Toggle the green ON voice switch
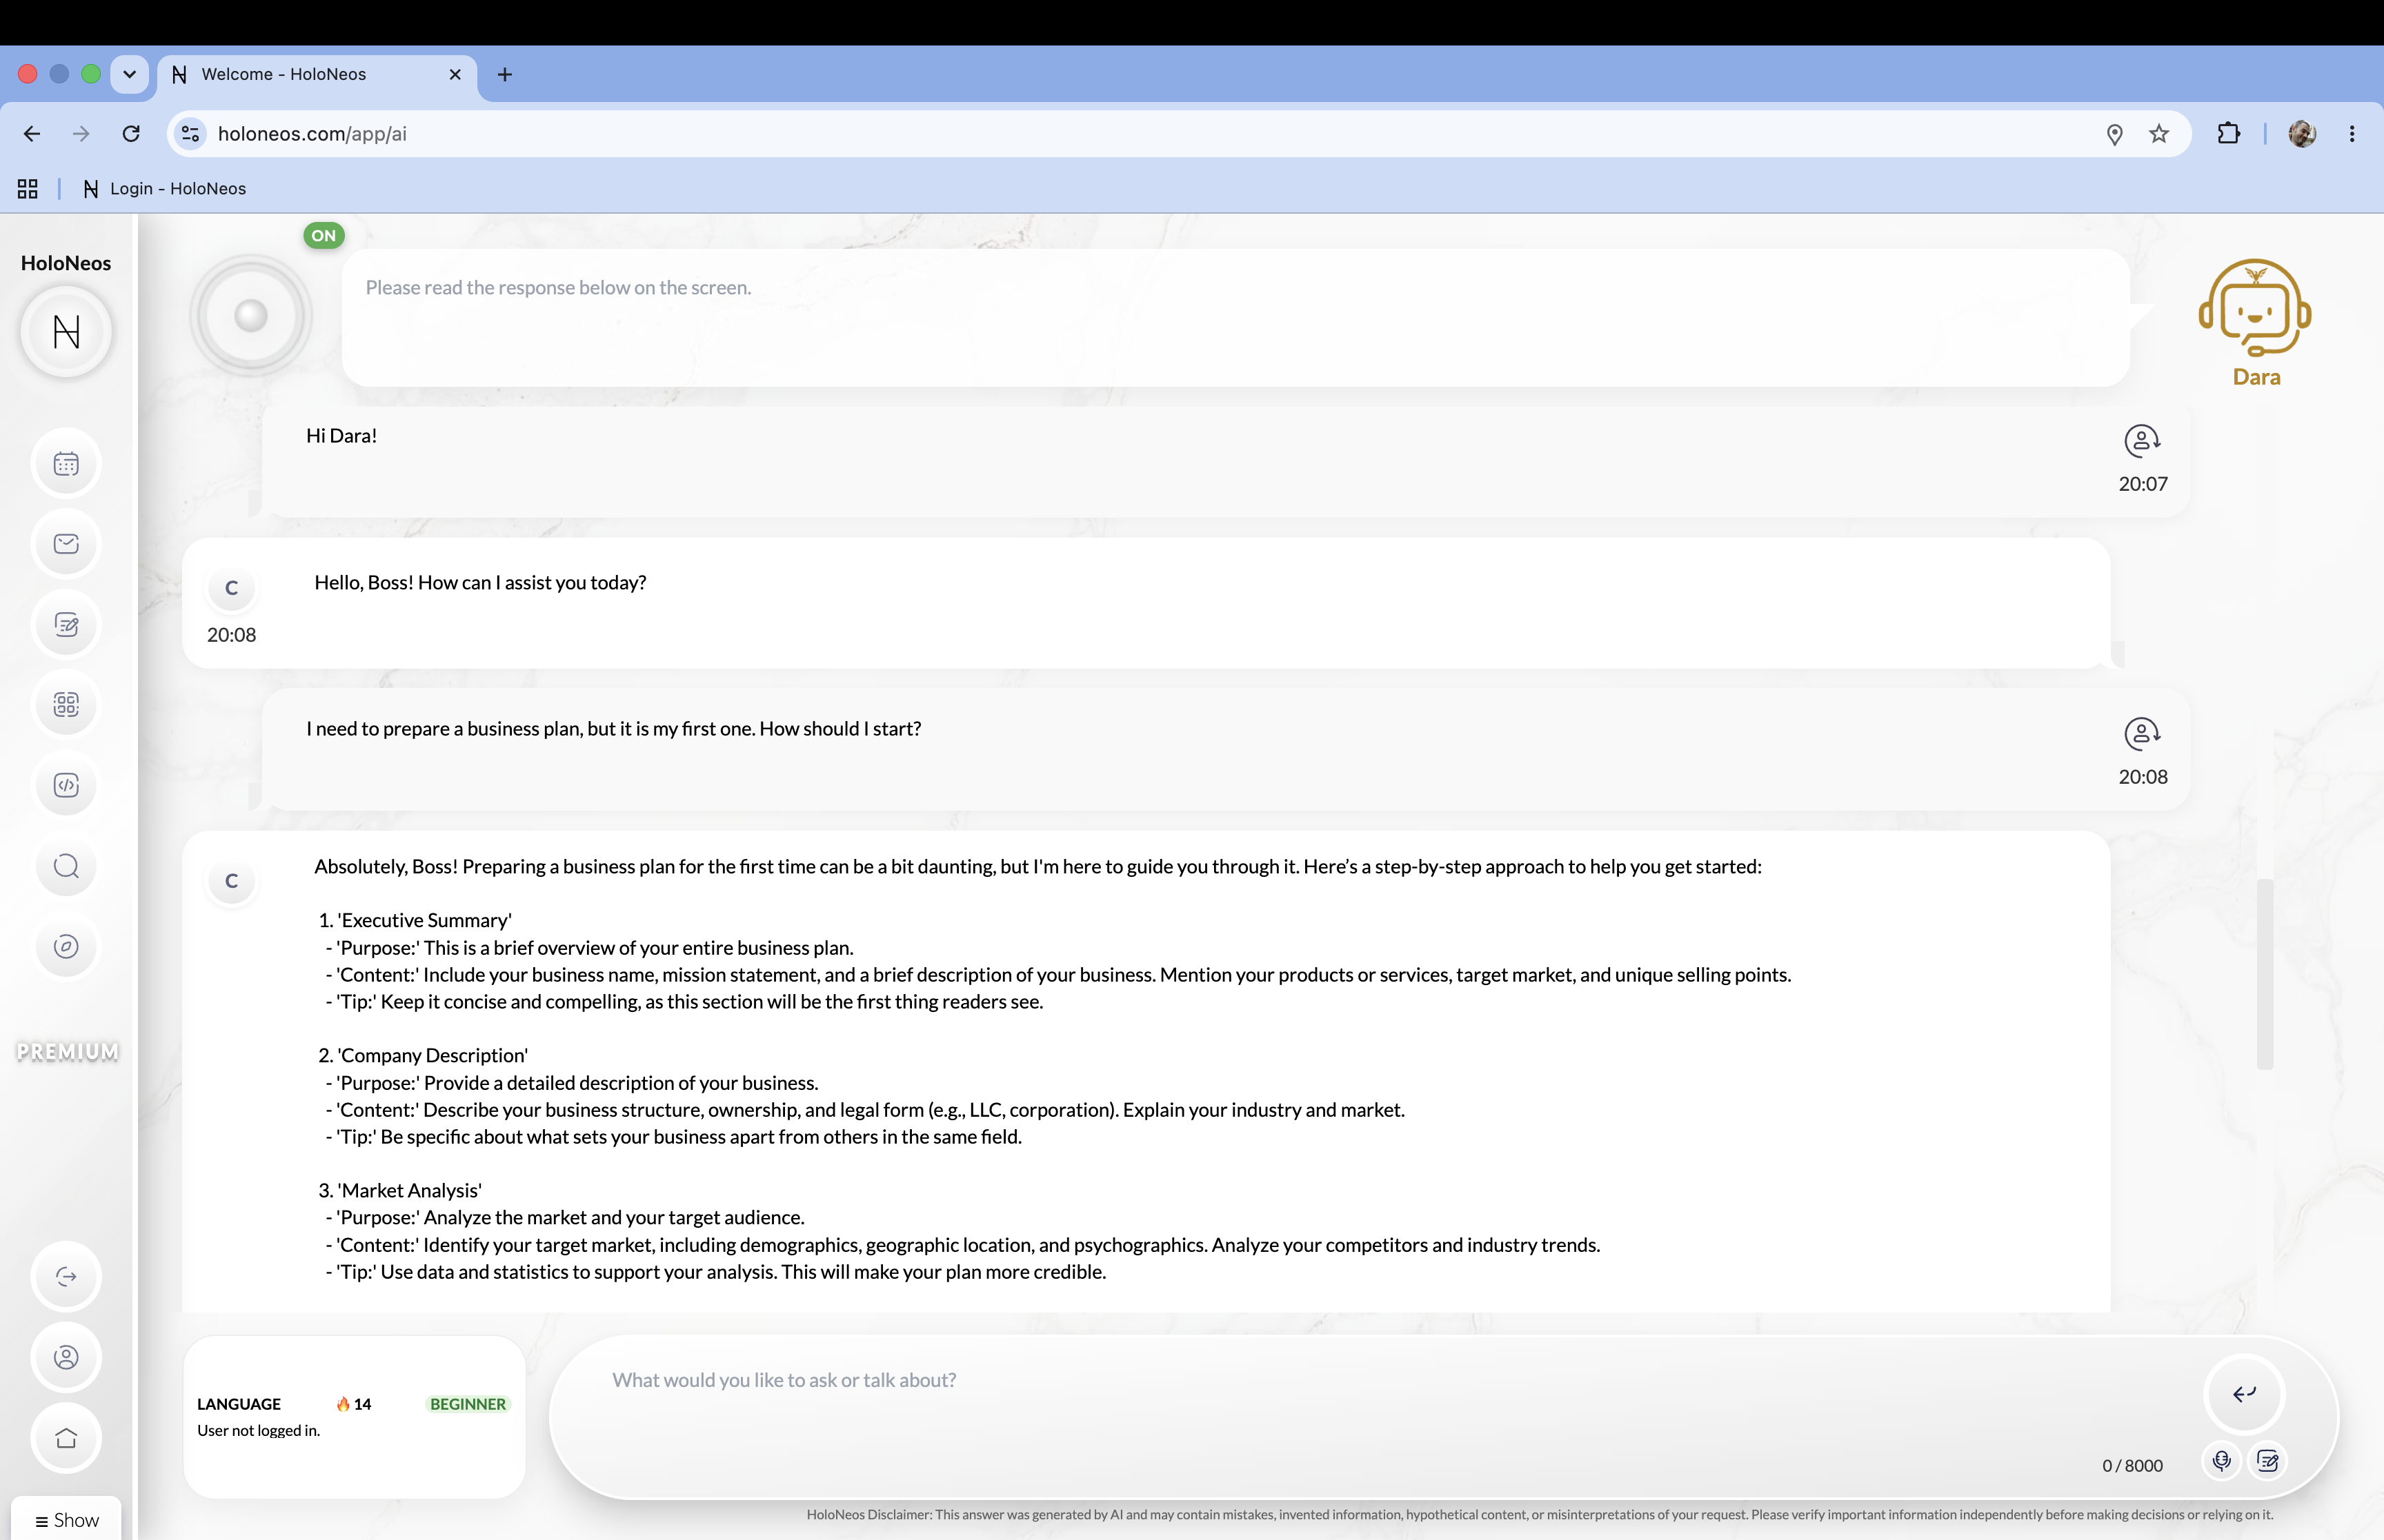The image size is (2384, 1540). coord(324,236)
